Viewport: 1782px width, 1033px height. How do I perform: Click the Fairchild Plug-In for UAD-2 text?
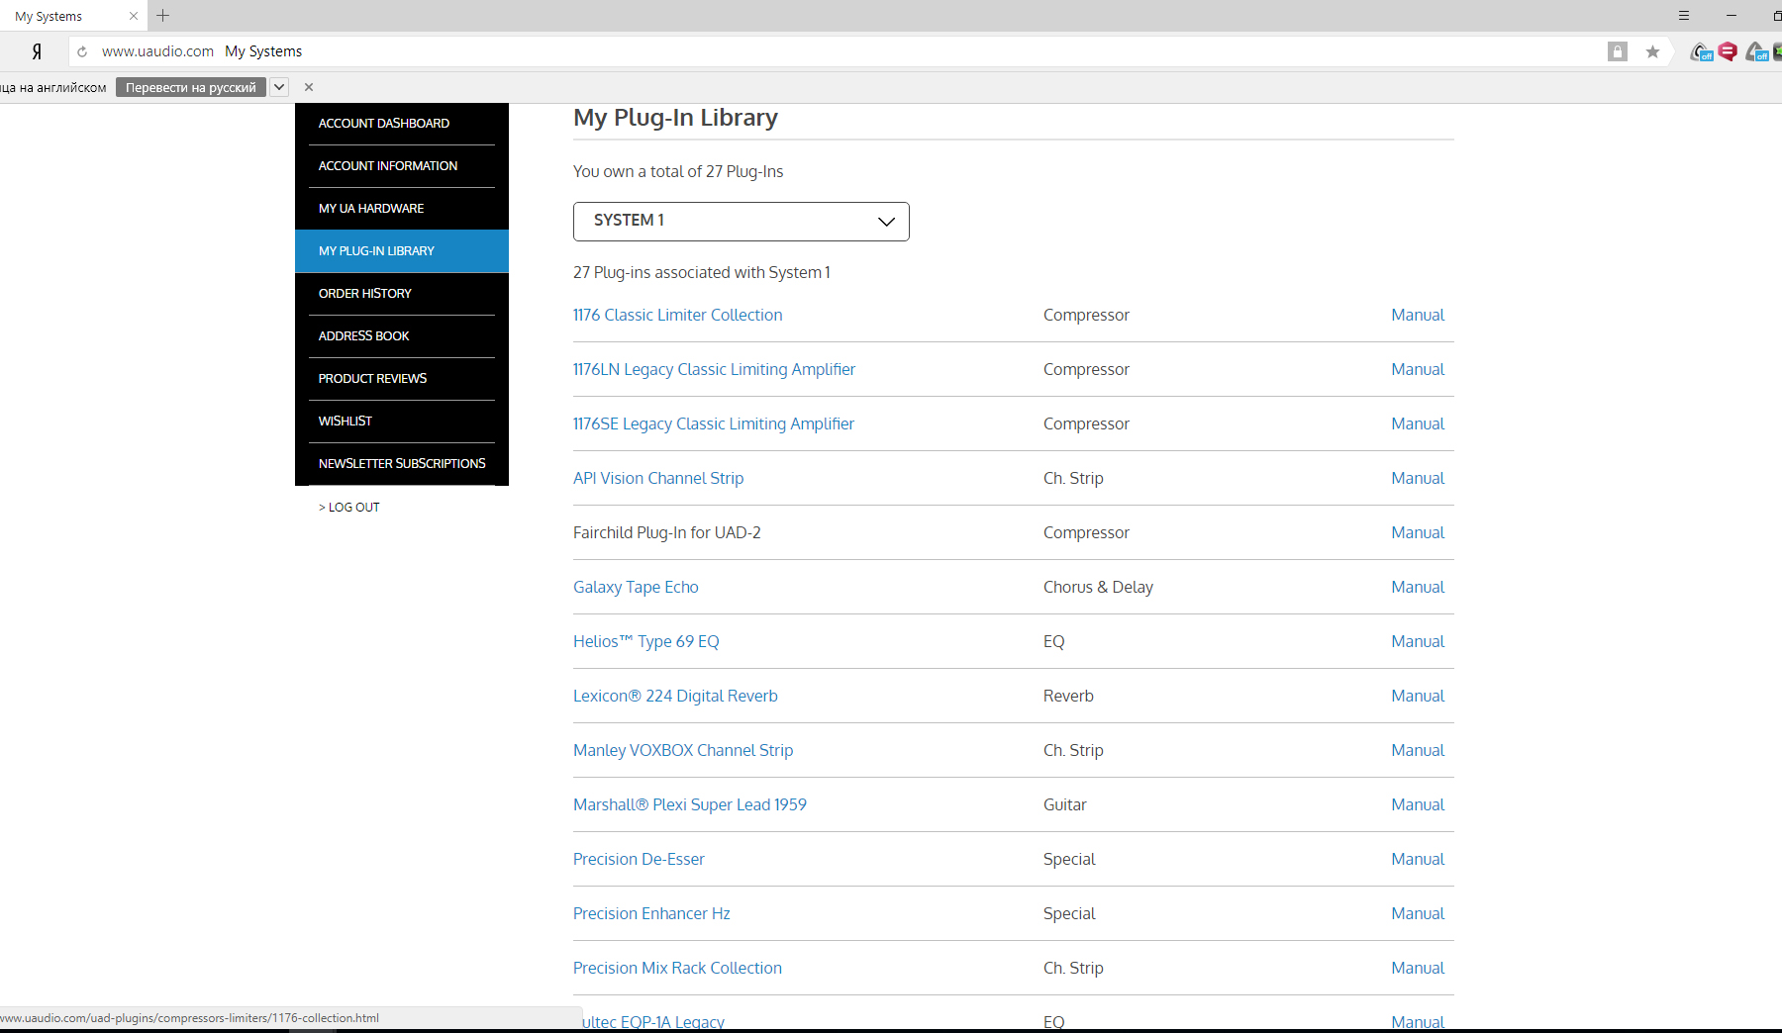tap(667, 532)
